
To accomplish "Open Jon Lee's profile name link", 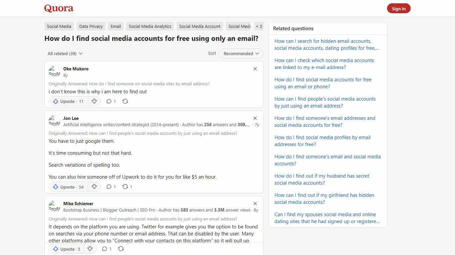I will pos(71,118).
